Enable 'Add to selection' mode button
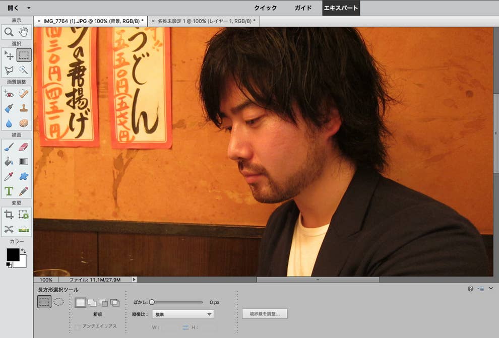 pyautogui.click(x=92, y=303)
